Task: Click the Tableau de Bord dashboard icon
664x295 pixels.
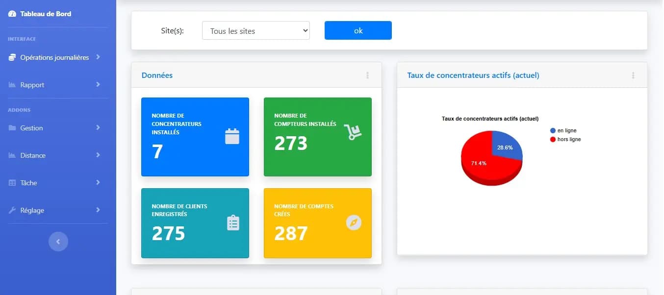Action: pyautogui.click(x=12, y=14)
